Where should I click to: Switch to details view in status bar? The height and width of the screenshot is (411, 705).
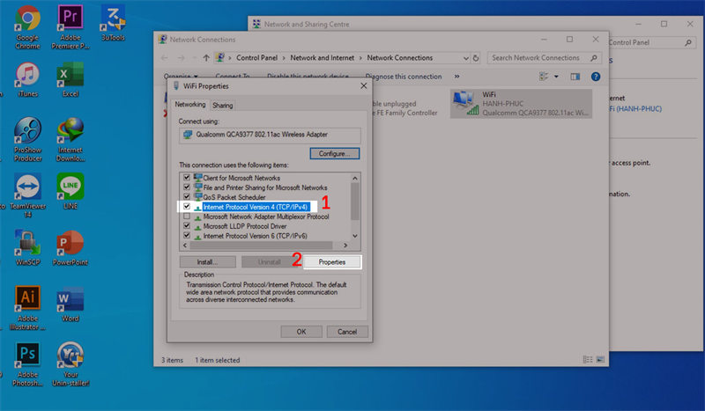coord(588,360)
